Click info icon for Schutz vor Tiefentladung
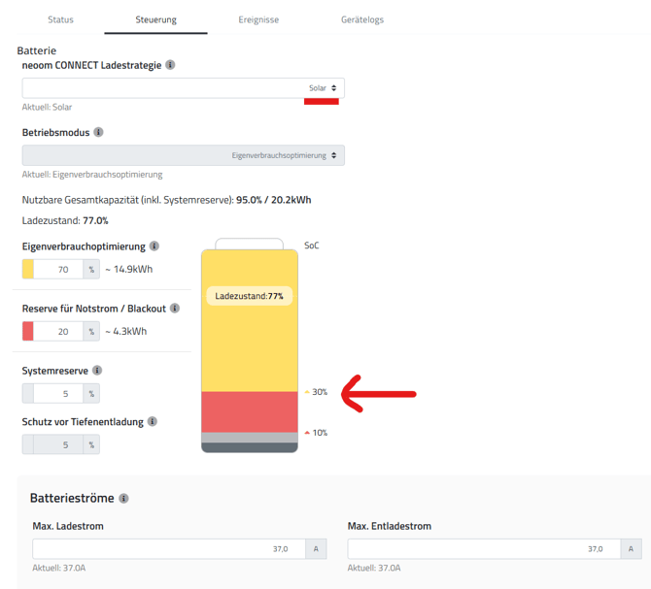This screenshot has width=651, height=589. (153, 422)
